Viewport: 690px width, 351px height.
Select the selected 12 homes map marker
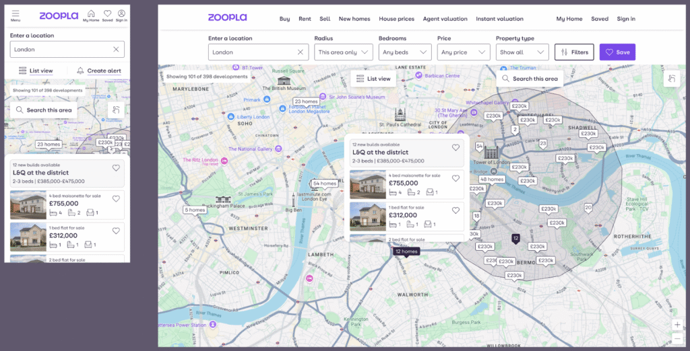[x=406, y=251]
